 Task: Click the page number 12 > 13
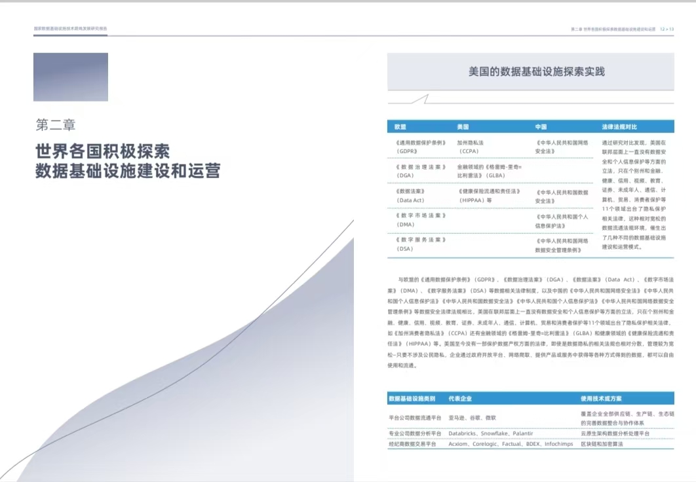[x=667, y=29]
